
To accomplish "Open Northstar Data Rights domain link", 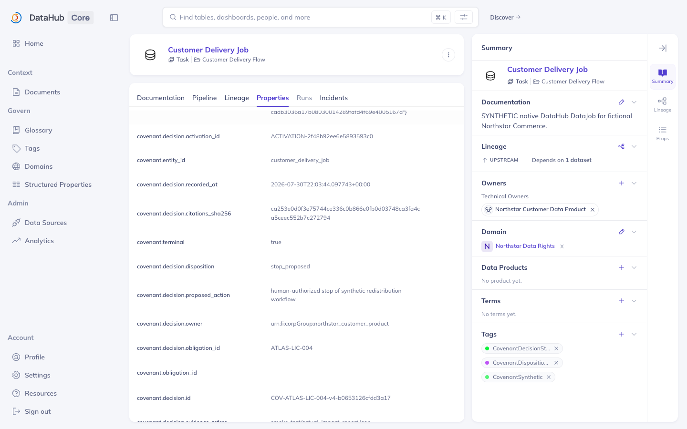I will 525,246.
